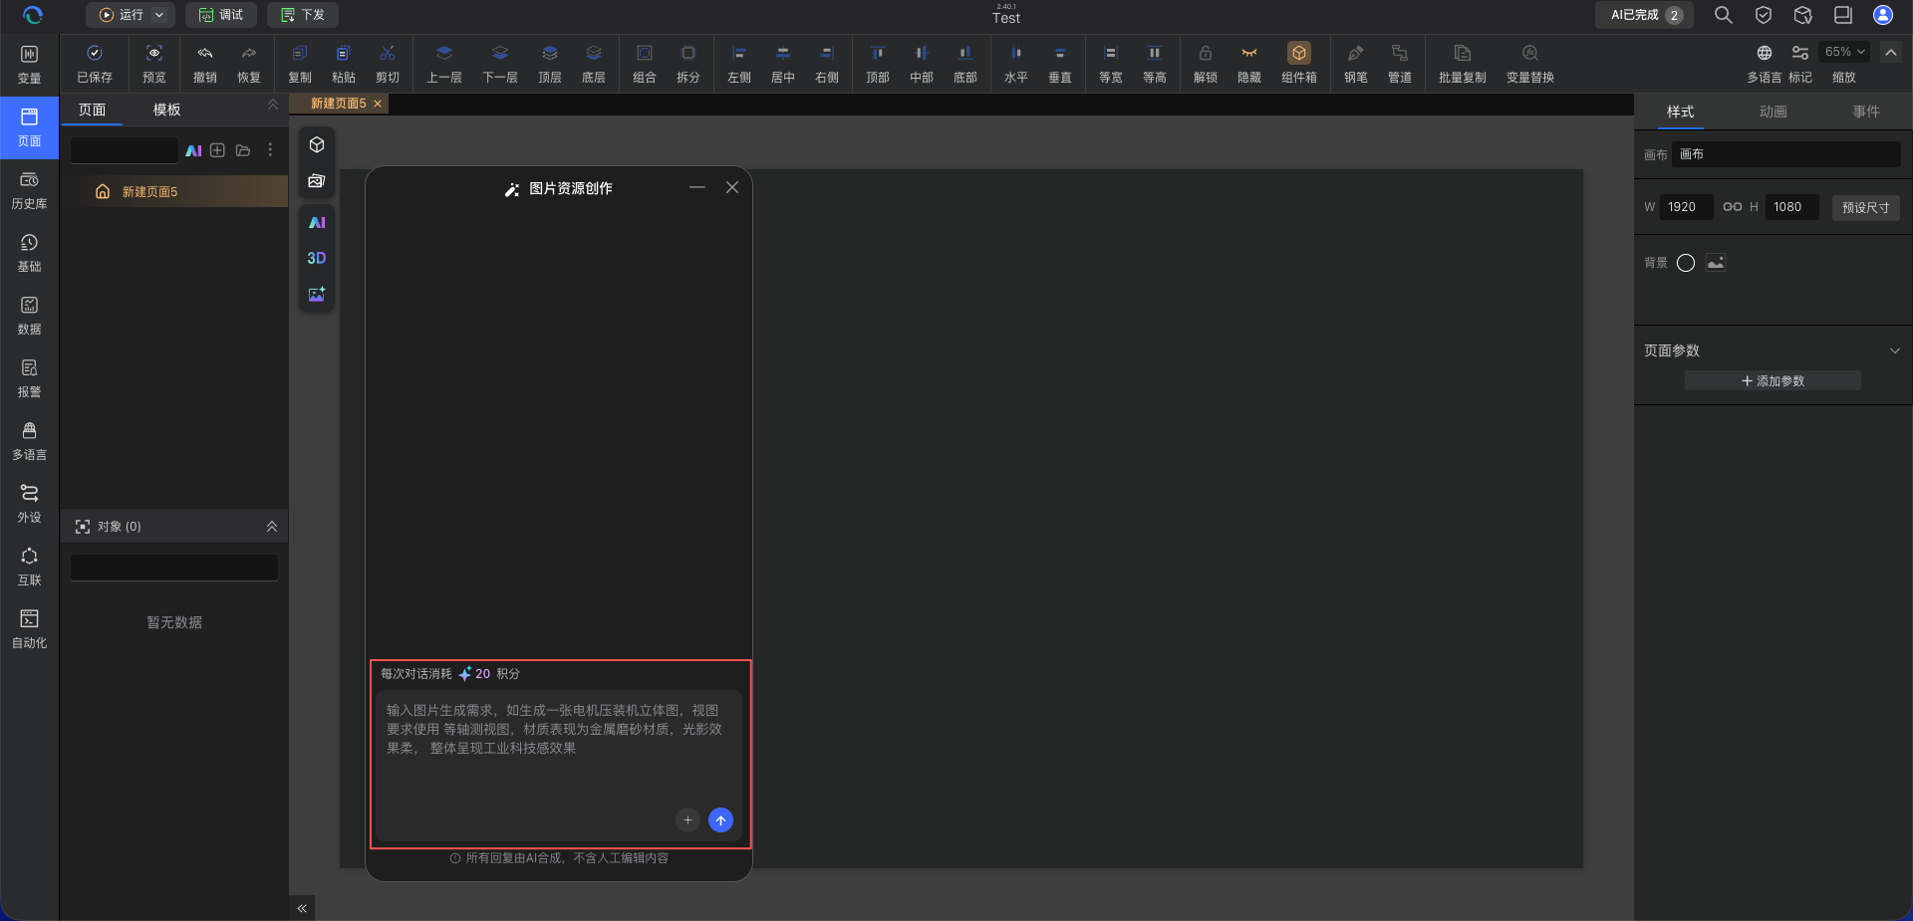Open the 多语言 sidebar panel

tap(29, 441)
